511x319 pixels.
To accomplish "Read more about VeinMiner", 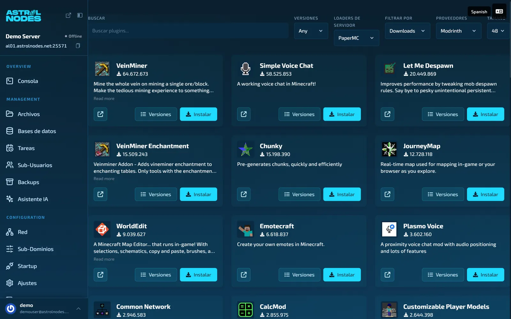I will (x=104, y=99).
